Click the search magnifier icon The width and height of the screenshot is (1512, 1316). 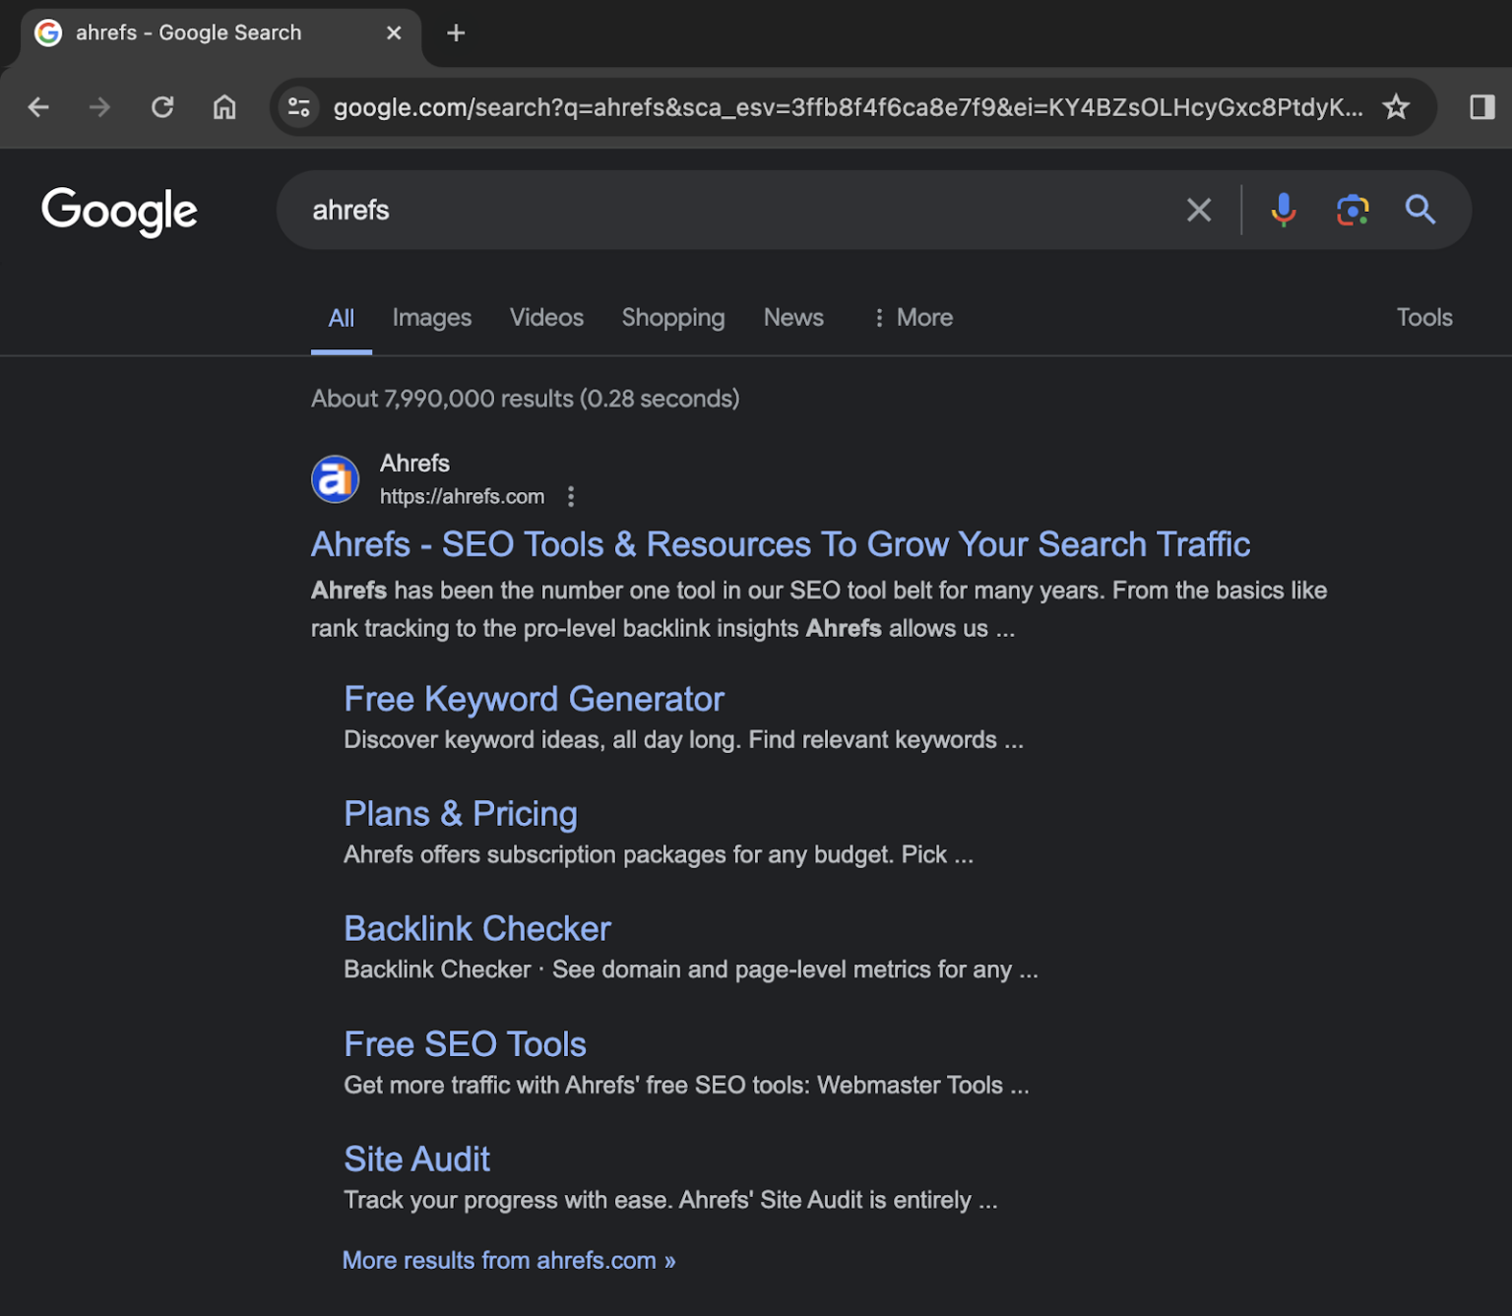[1420, 210]
